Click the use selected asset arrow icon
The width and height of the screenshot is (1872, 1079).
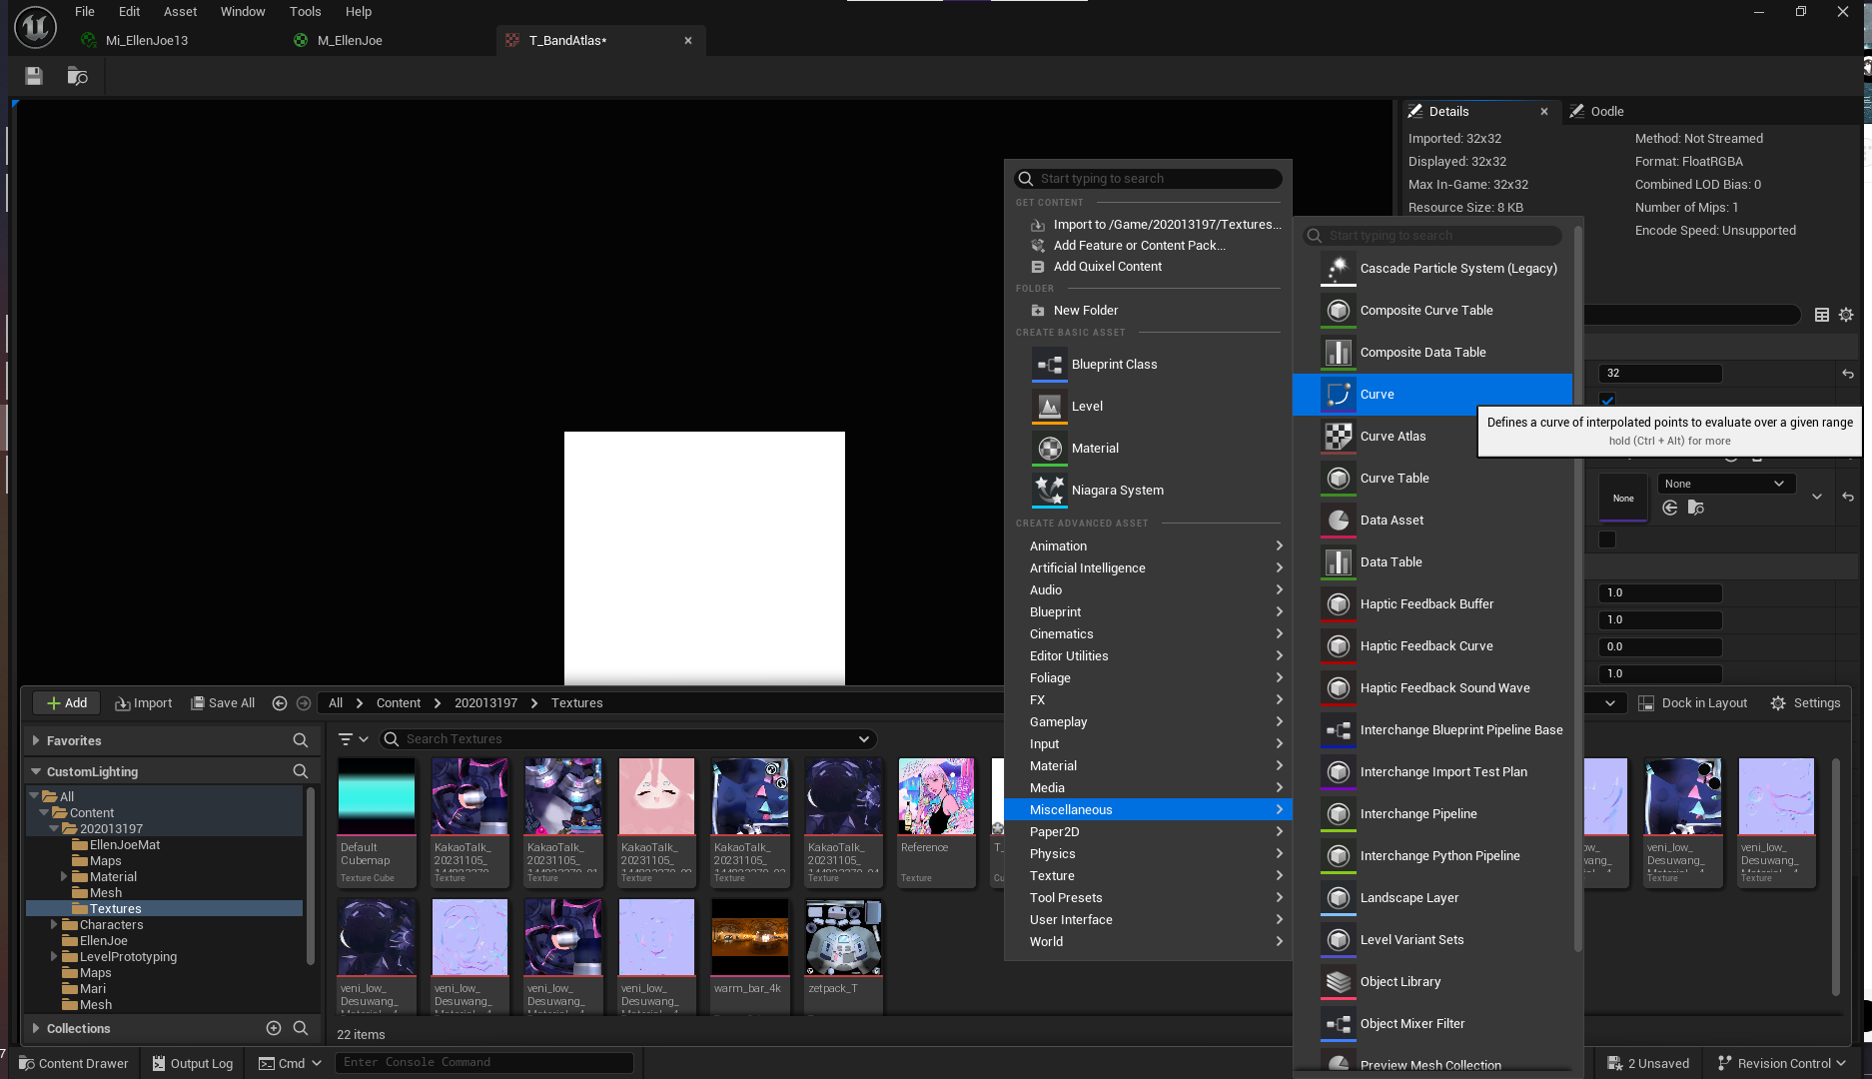[x=1670, y=509]
